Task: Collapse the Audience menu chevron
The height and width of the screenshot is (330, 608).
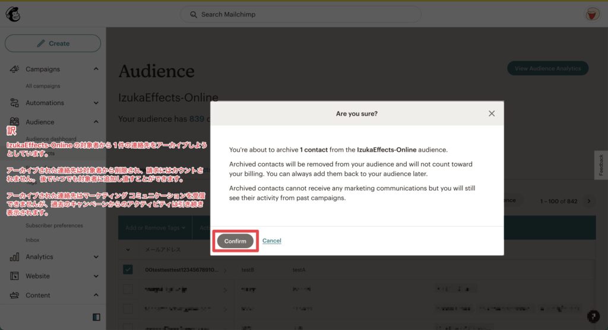Action: (96, 122)
